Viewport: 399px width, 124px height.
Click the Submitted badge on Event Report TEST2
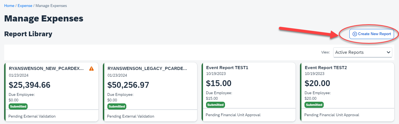[314, 105]
